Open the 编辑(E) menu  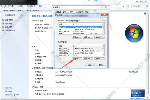point(13,11)
